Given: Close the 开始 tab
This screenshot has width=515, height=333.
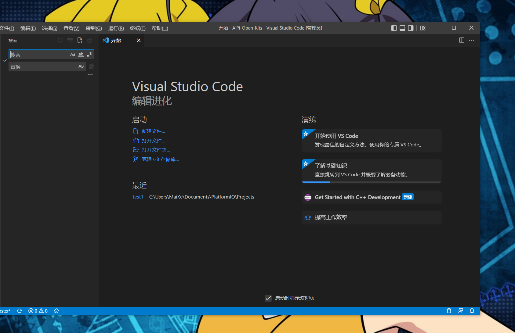Looking at the screenshot, I should click(139, 40).
